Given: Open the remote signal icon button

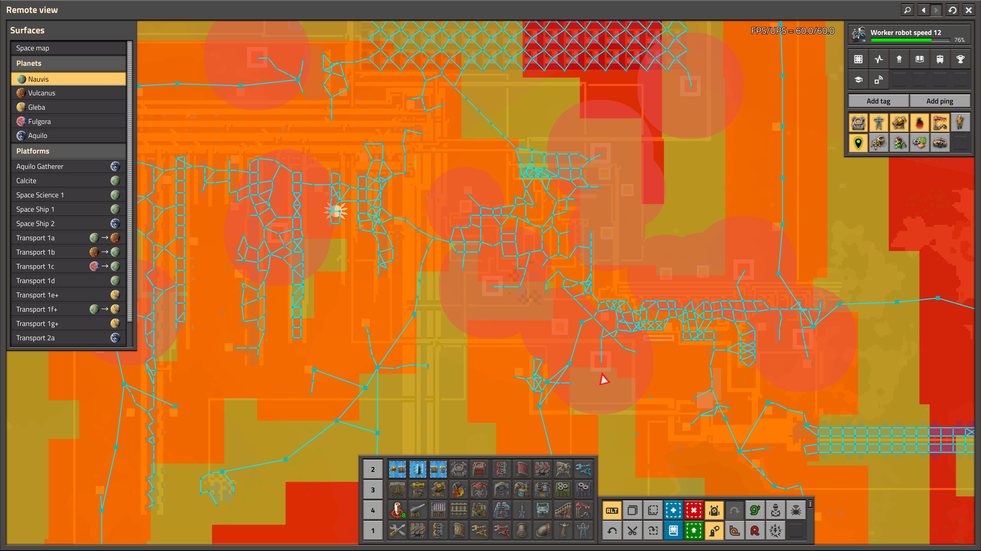Looking at the screenshot, I should click(x=879, y=80).
